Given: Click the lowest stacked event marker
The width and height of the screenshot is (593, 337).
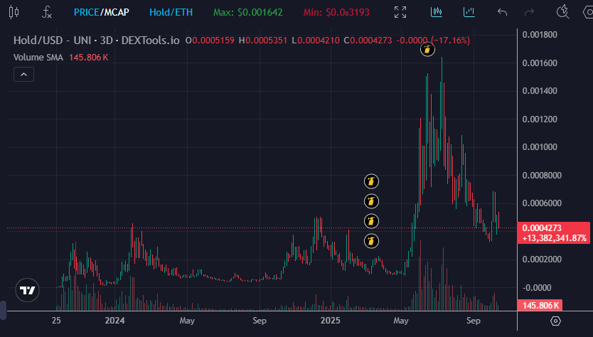Looking at the screenshot, I should [371, 242].
